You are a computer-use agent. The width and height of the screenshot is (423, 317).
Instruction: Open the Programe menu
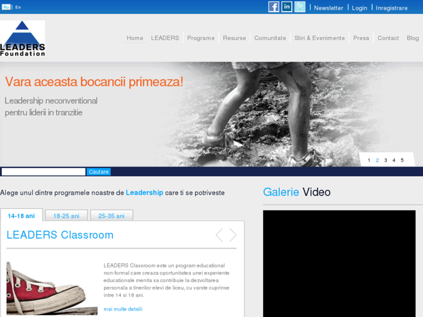point(201,38)
